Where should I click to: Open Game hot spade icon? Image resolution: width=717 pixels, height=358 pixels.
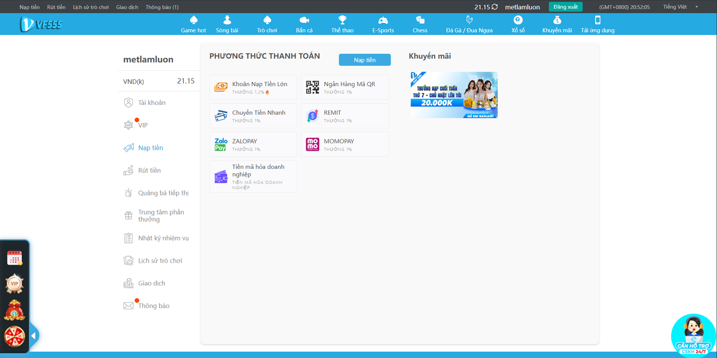[194, 20]
